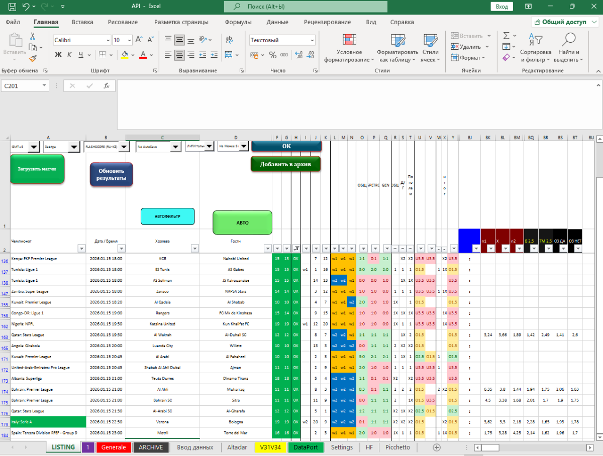Save the workbook with the floppy disk icon
603x456 pixels.
tap(12, 7)
